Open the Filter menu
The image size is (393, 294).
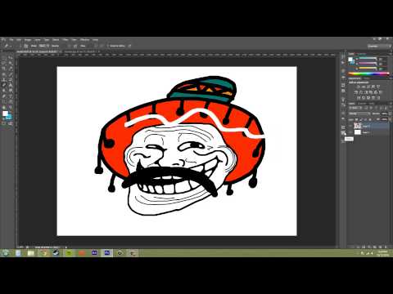(65, 40)
